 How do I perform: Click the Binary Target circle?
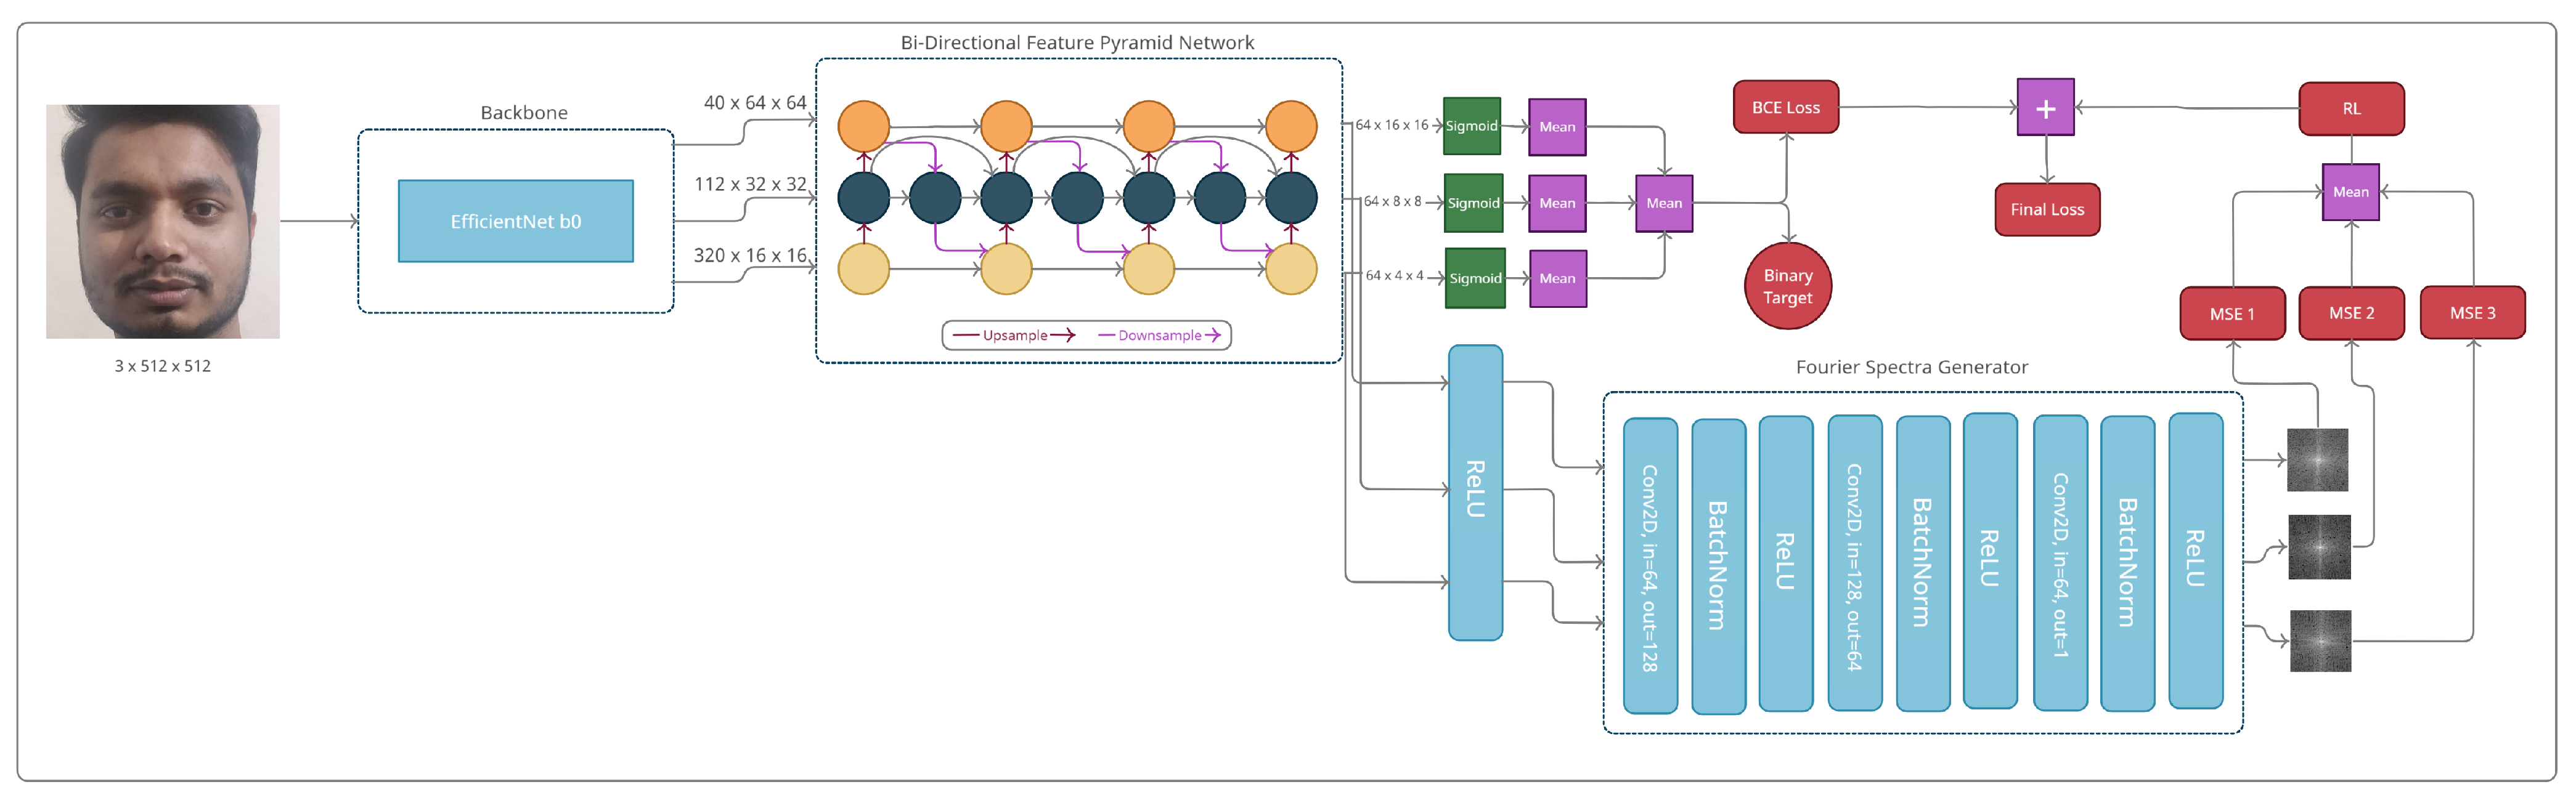pos(1787,286)
